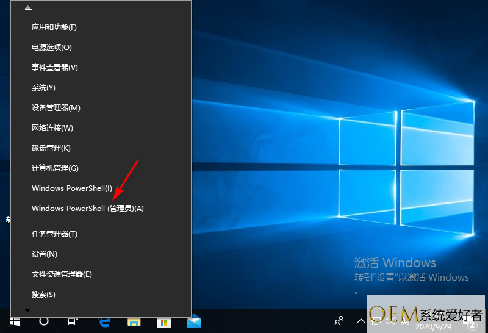Show hidden system tray icons
488x333 pixels.
point(361,321)
